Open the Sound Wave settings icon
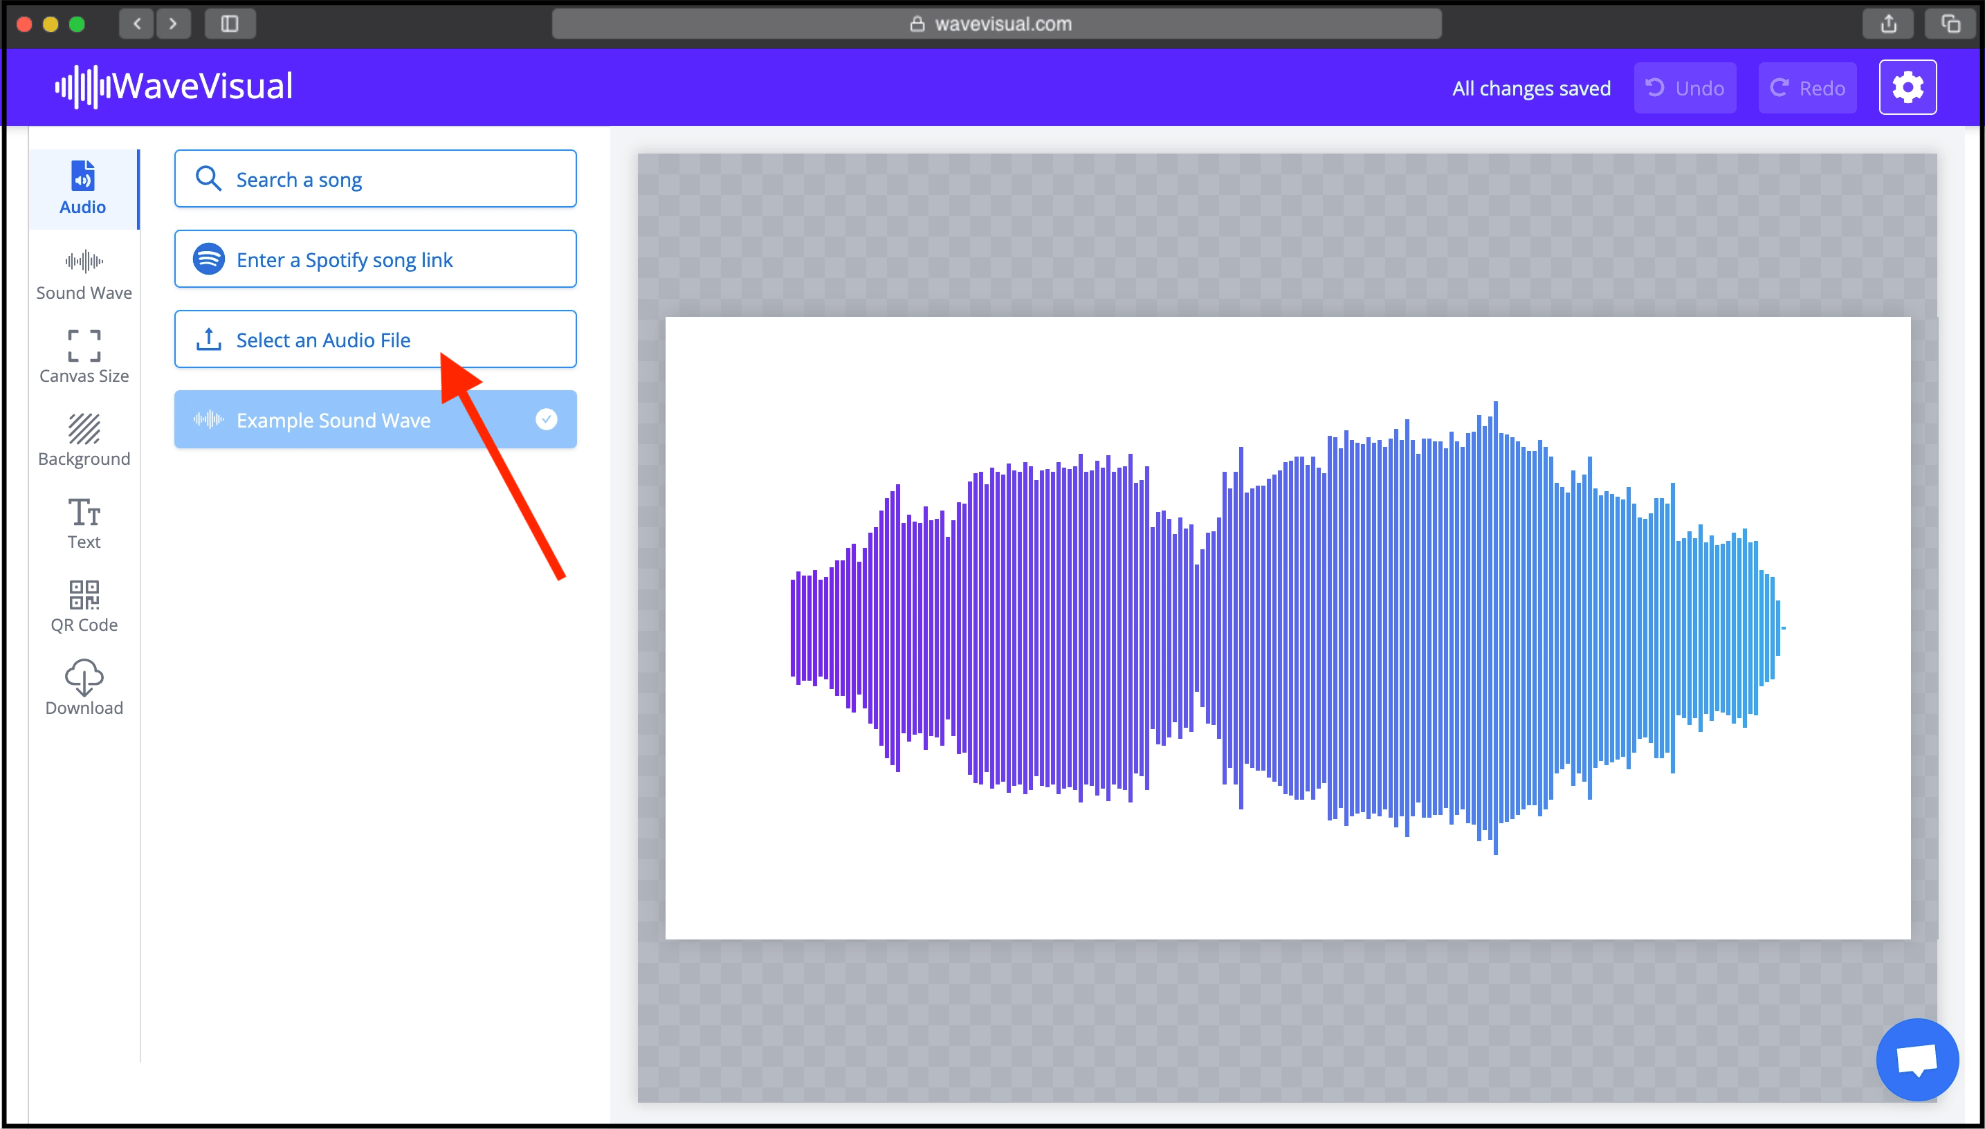This screenshot has width=1985, height=1129. 83,262
